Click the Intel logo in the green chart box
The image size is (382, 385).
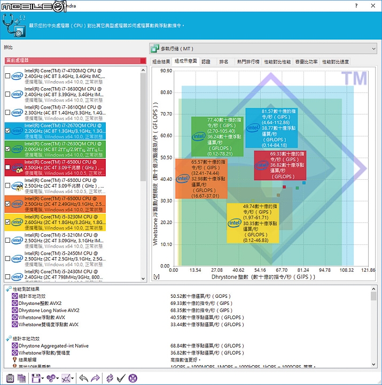click(x=199, y=136)
